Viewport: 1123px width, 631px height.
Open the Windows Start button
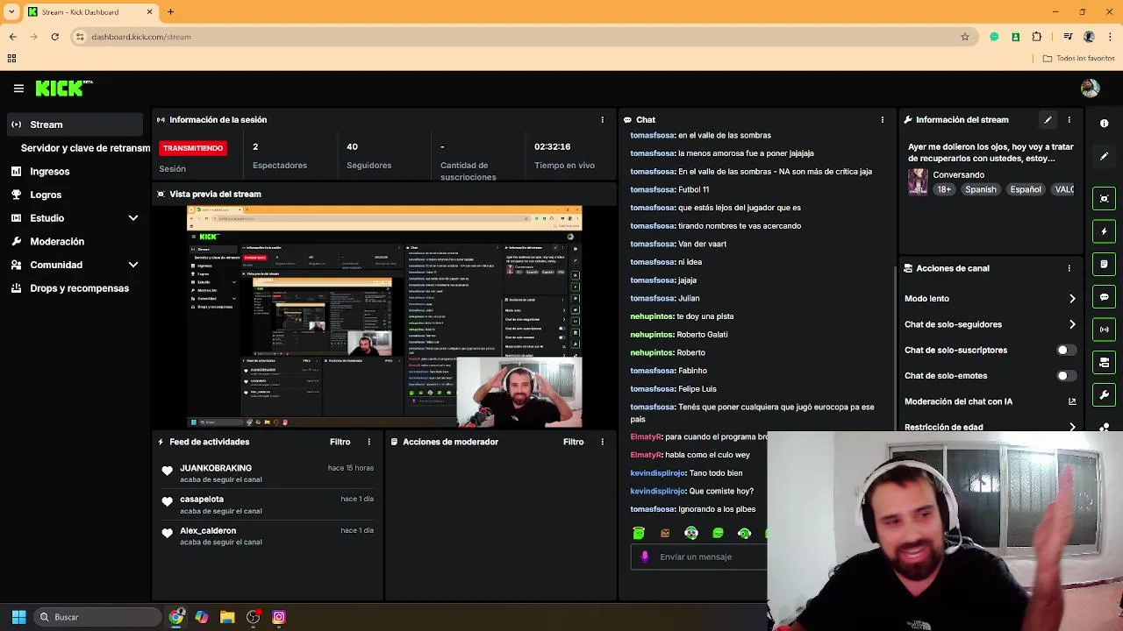tap(18, 617)
